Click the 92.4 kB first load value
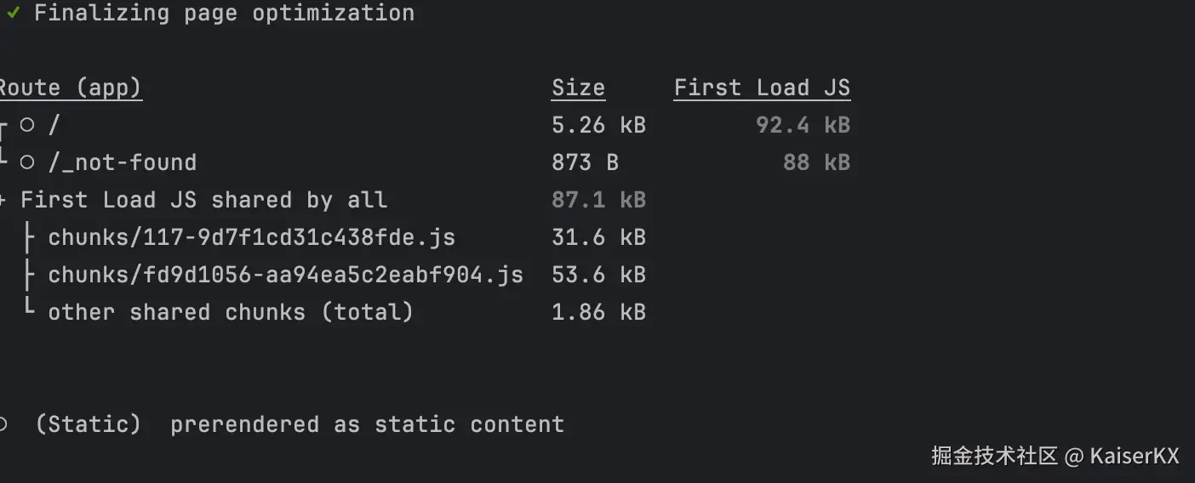 pos(803,125)
